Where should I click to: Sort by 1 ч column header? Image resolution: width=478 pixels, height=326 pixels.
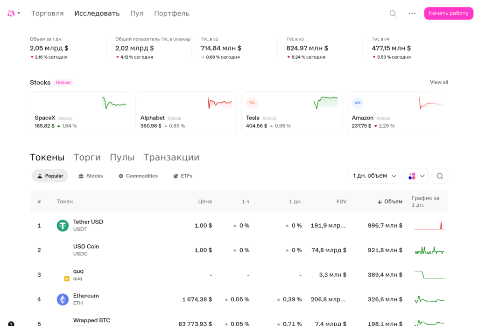click(x=246, y=201)
